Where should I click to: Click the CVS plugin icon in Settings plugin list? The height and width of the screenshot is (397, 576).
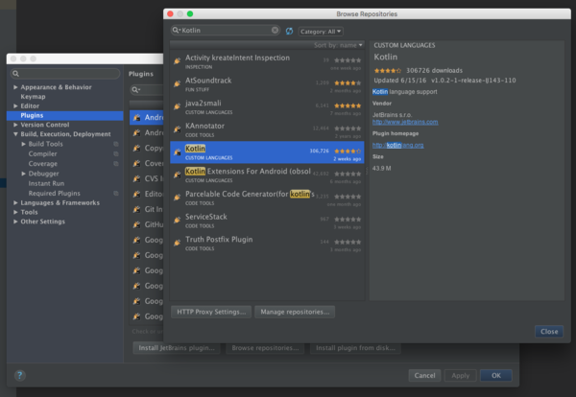point(136,178)
